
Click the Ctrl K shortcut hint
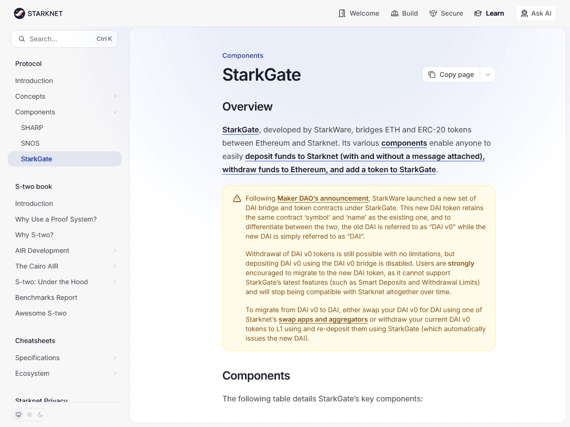[104, 39]
